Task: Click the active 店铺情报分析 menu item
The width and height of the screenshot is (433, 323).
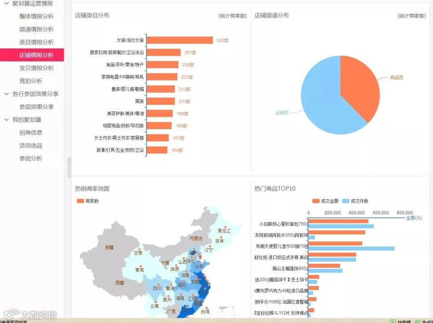Action: [32, 55]
